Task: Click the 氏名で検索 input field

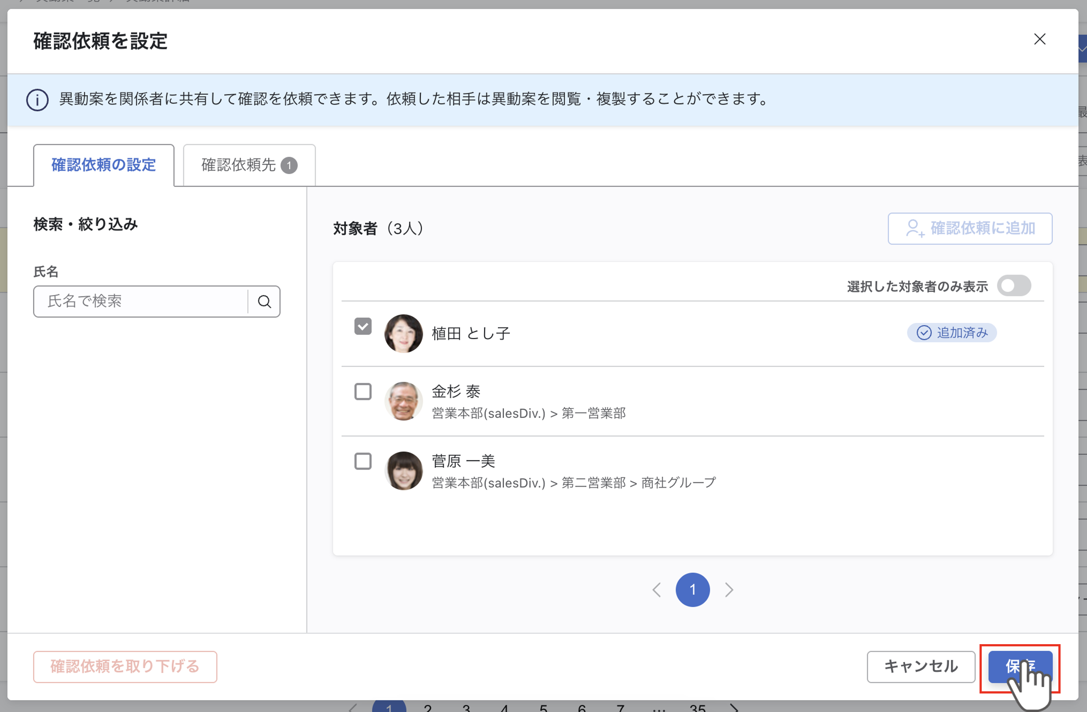Action: pos(141,302)
